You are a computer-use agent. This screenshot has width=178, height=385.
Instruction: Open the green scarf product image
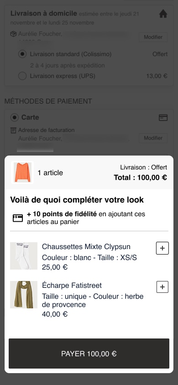pyautogui.click(x=24, y=295)
